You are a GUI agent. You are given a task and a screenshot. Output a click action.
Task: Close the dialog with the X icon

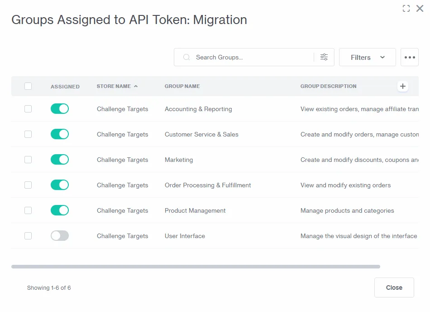[x=420, y=9]
